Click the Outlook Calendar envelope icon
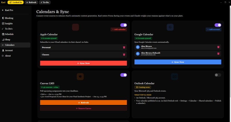This screenshot has width=231, height=122. point(175,77)
